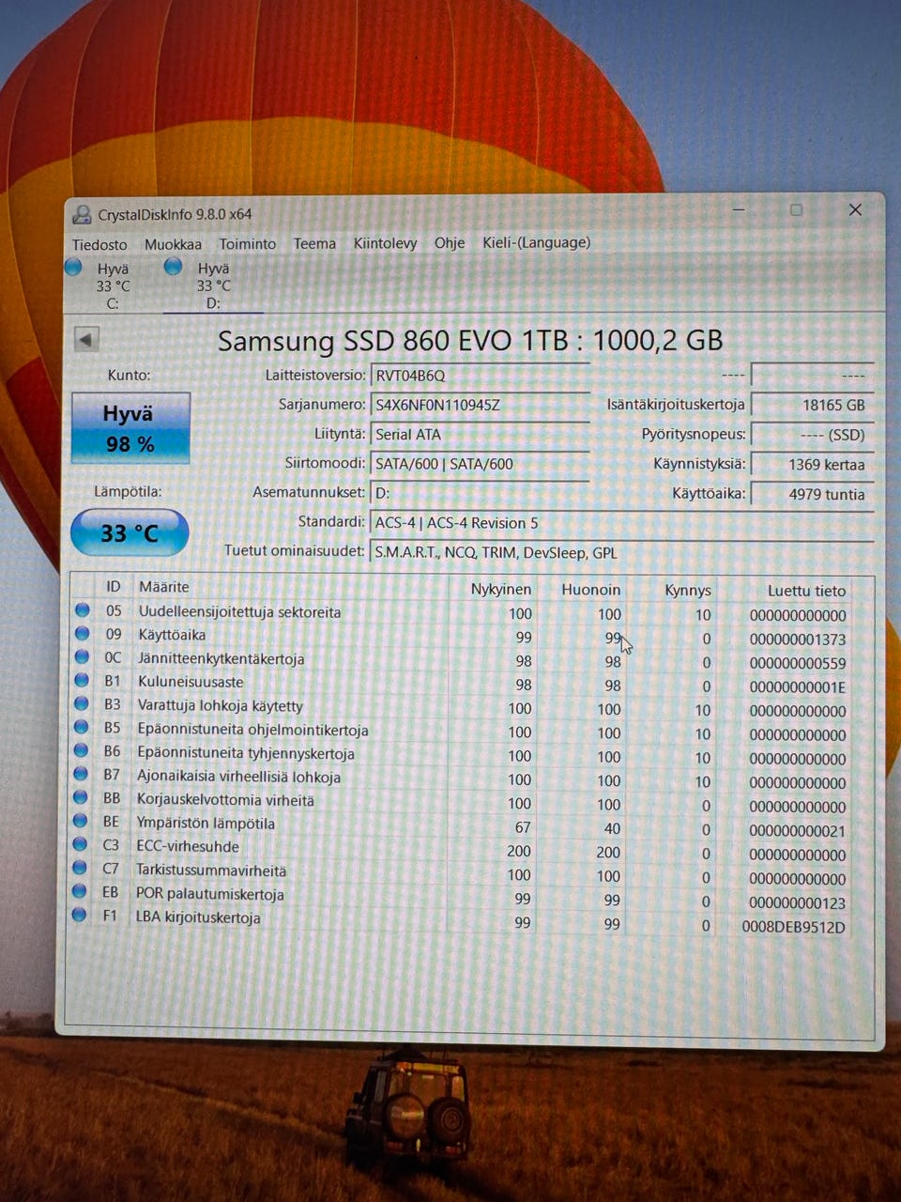Click raw value 000000001373
This screenshot has width=901, height=1202.
[798, 640]
